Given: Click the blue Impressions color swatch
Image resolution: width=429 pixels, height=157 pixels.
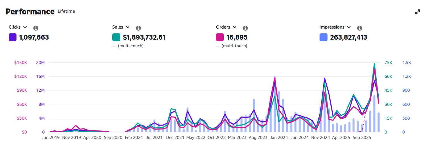Looking at the screenshot, I should [324, 37].
